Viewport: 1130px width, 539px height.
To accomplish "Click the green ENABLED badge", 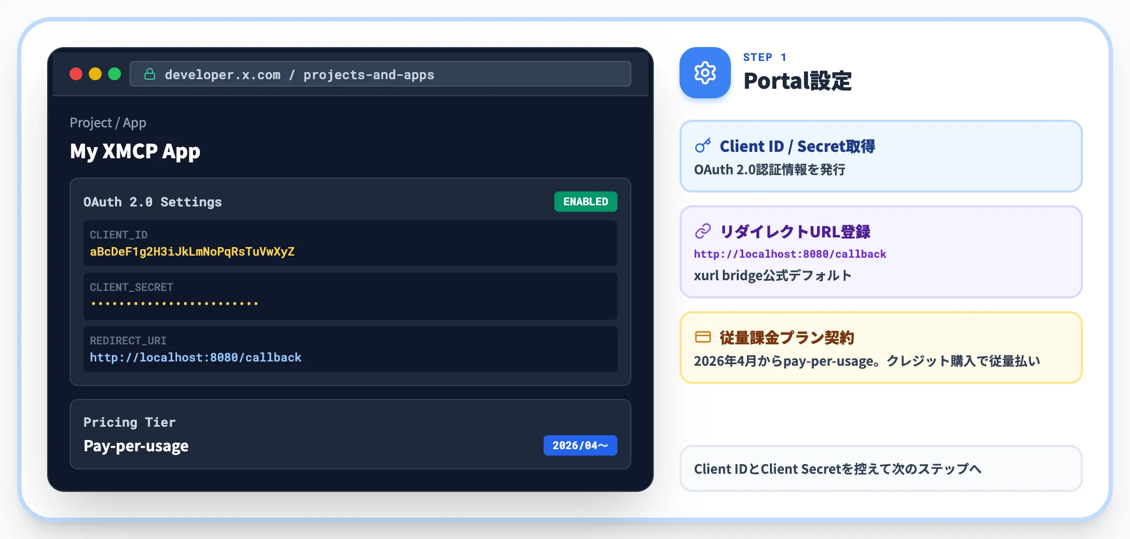I will [586, 202].
